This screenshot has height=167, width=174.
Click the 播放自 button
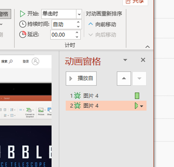coord(81,78)
